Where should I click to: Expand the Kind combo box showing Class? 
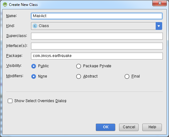(96, 26)
